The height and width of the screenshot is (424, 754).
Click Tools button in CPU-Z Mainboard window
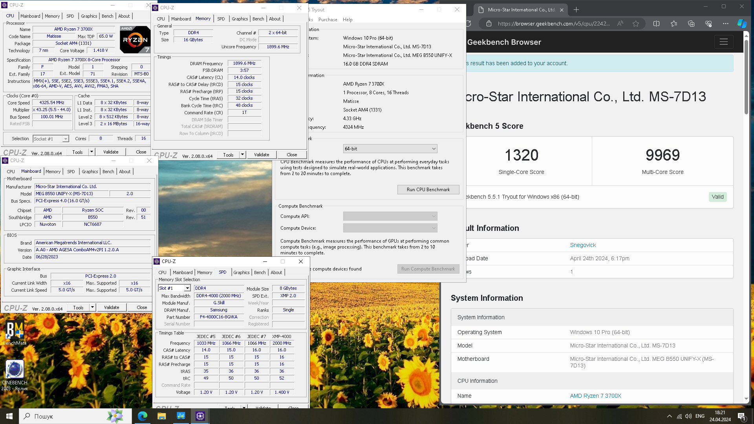point(78,307)
